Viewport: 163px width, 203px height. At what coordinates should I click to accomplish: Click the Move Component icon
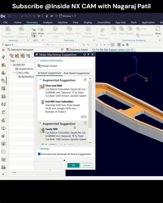[22, 29]
